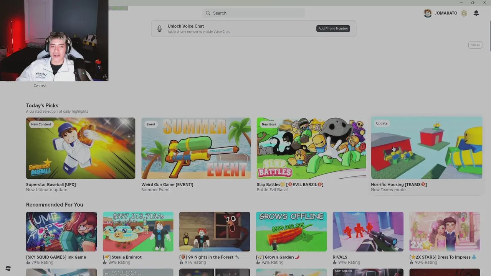Screen dimensions: 491x276
Task: Click the New Content badge on Superstar Baseball
Action: click(x=41, y=124)
